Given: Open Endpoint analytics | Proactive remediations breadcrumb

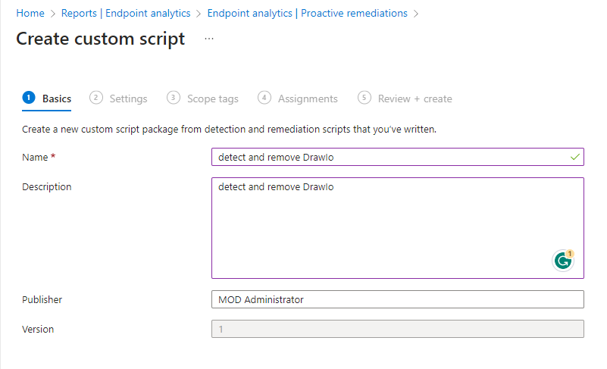Looking at the screenshot, I should coord(307,13).
